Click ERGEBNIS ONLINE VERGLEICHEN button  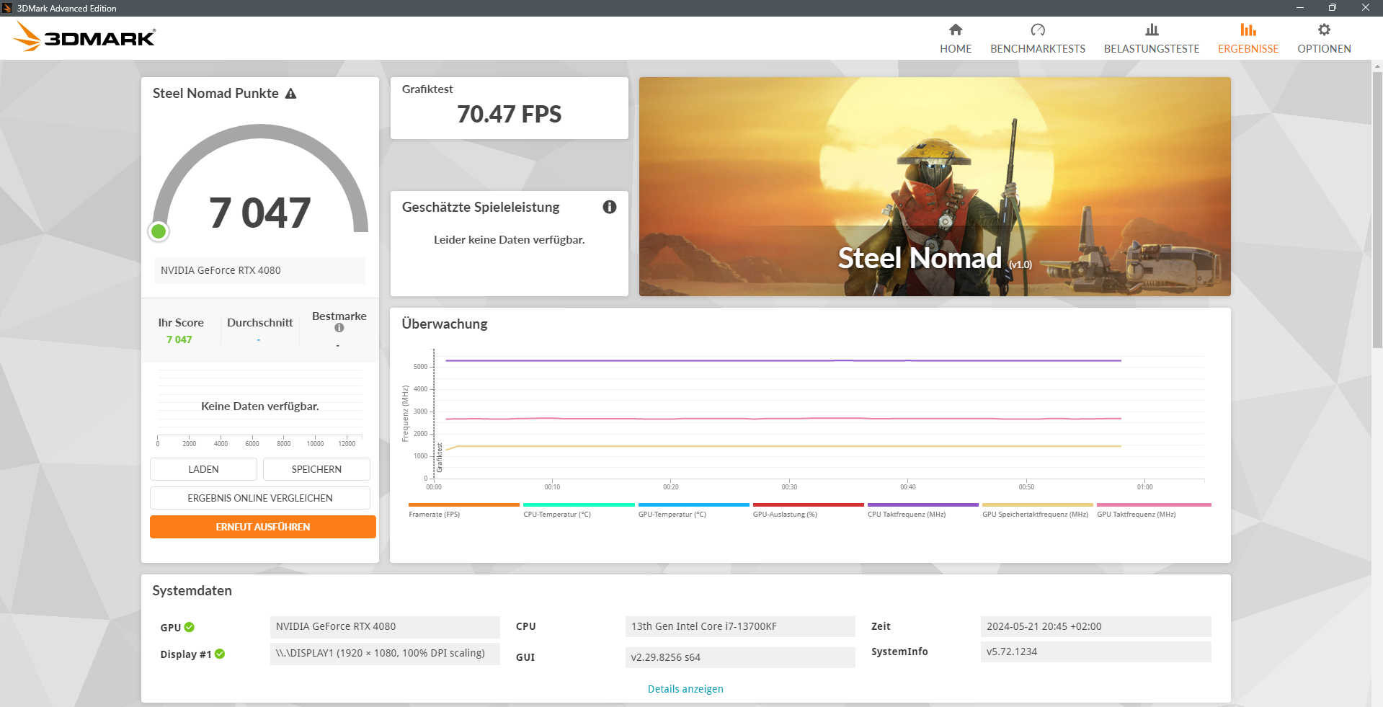pos(260,498)
